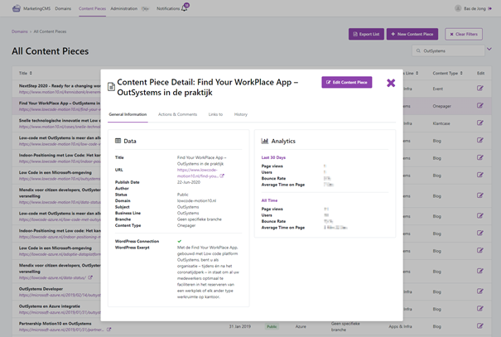Open the Links to tab
Viewport: 501px width, 337px height.
tap(215, 114)
